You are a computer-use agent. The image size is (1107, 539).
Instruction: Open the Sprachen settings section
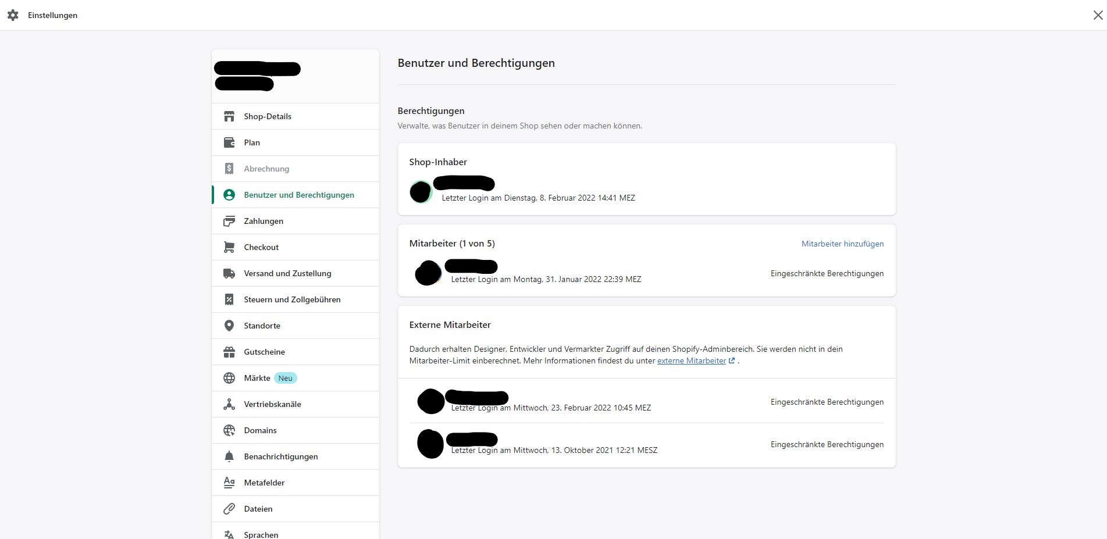click(x=261, y=534)
